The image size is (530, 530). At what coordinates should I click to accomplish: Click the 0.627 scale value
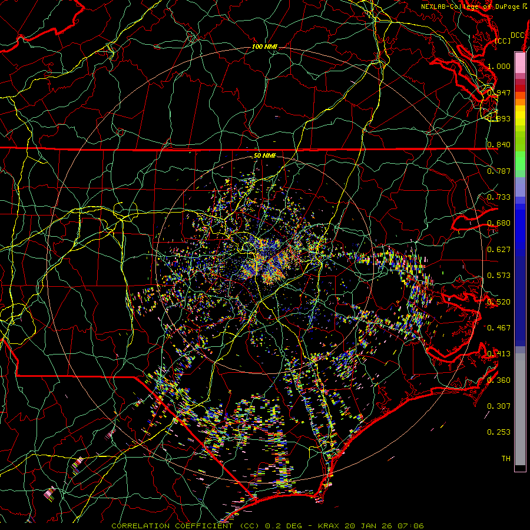[x=499, y=250]
